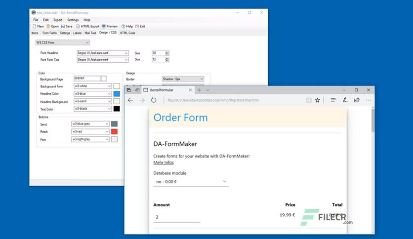Open a new browser tab with plus
Viewport: 413px width, 239px height.
click(199, 90)
